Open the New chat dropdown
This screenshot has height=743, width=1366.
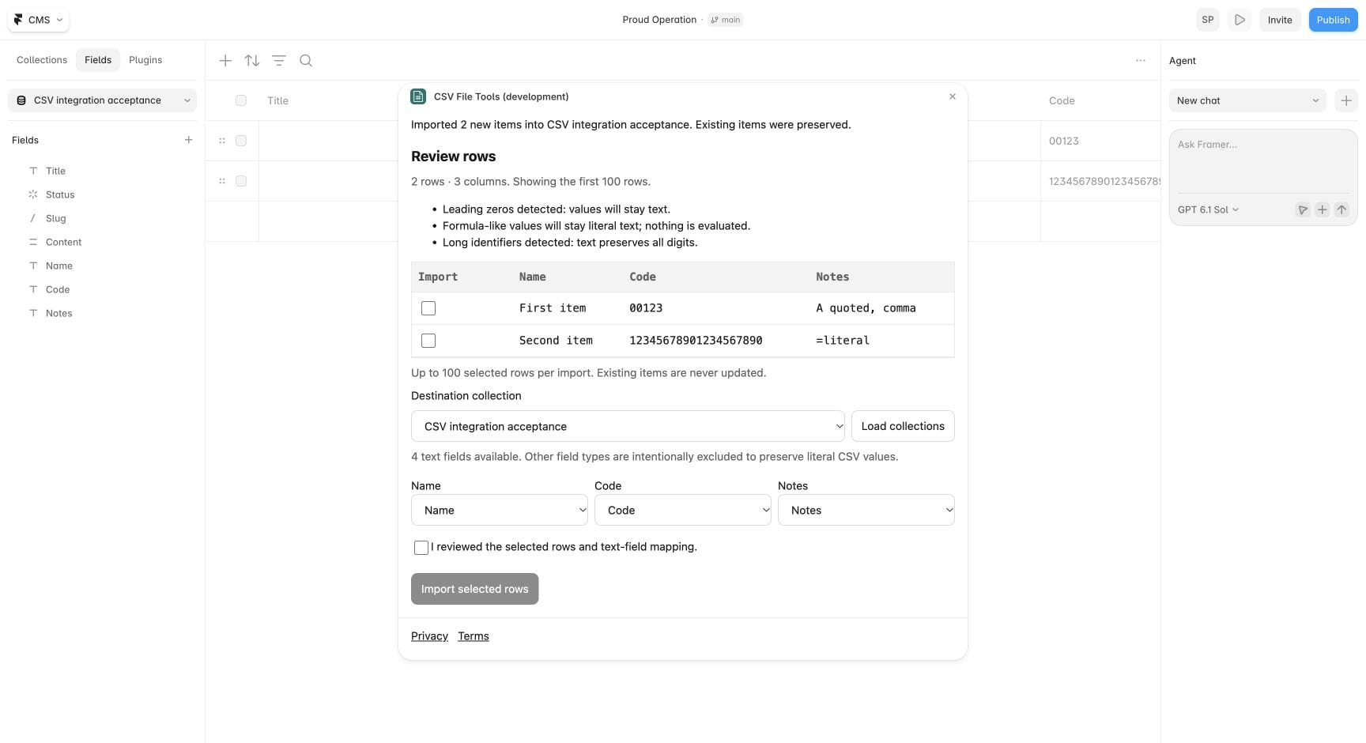click(1247, 100)
